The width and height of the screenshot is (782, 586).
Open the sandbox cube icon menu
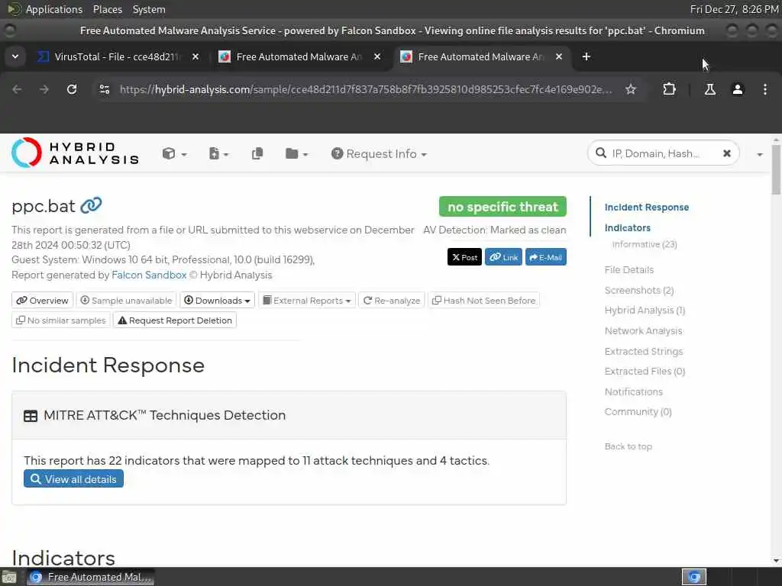(174, 153)
